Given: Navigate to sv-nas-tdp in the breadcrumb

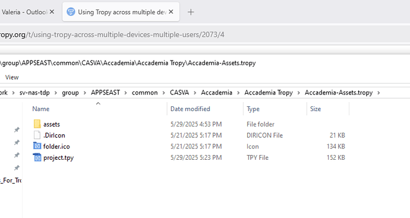Looking at the screenshot, I should pos(34,93).
